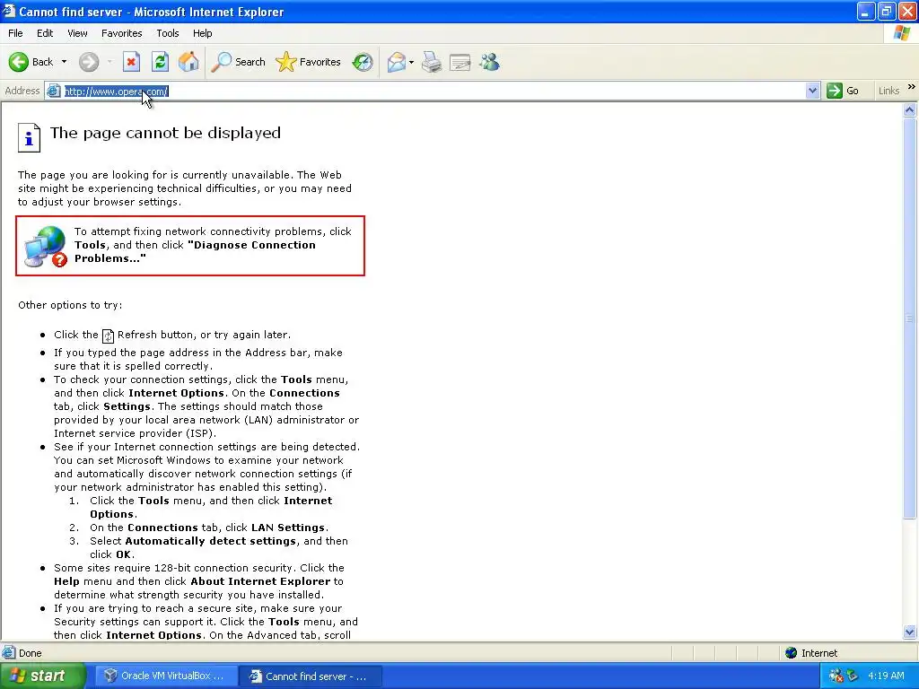Open the History clock icon

tap(363, 62)
